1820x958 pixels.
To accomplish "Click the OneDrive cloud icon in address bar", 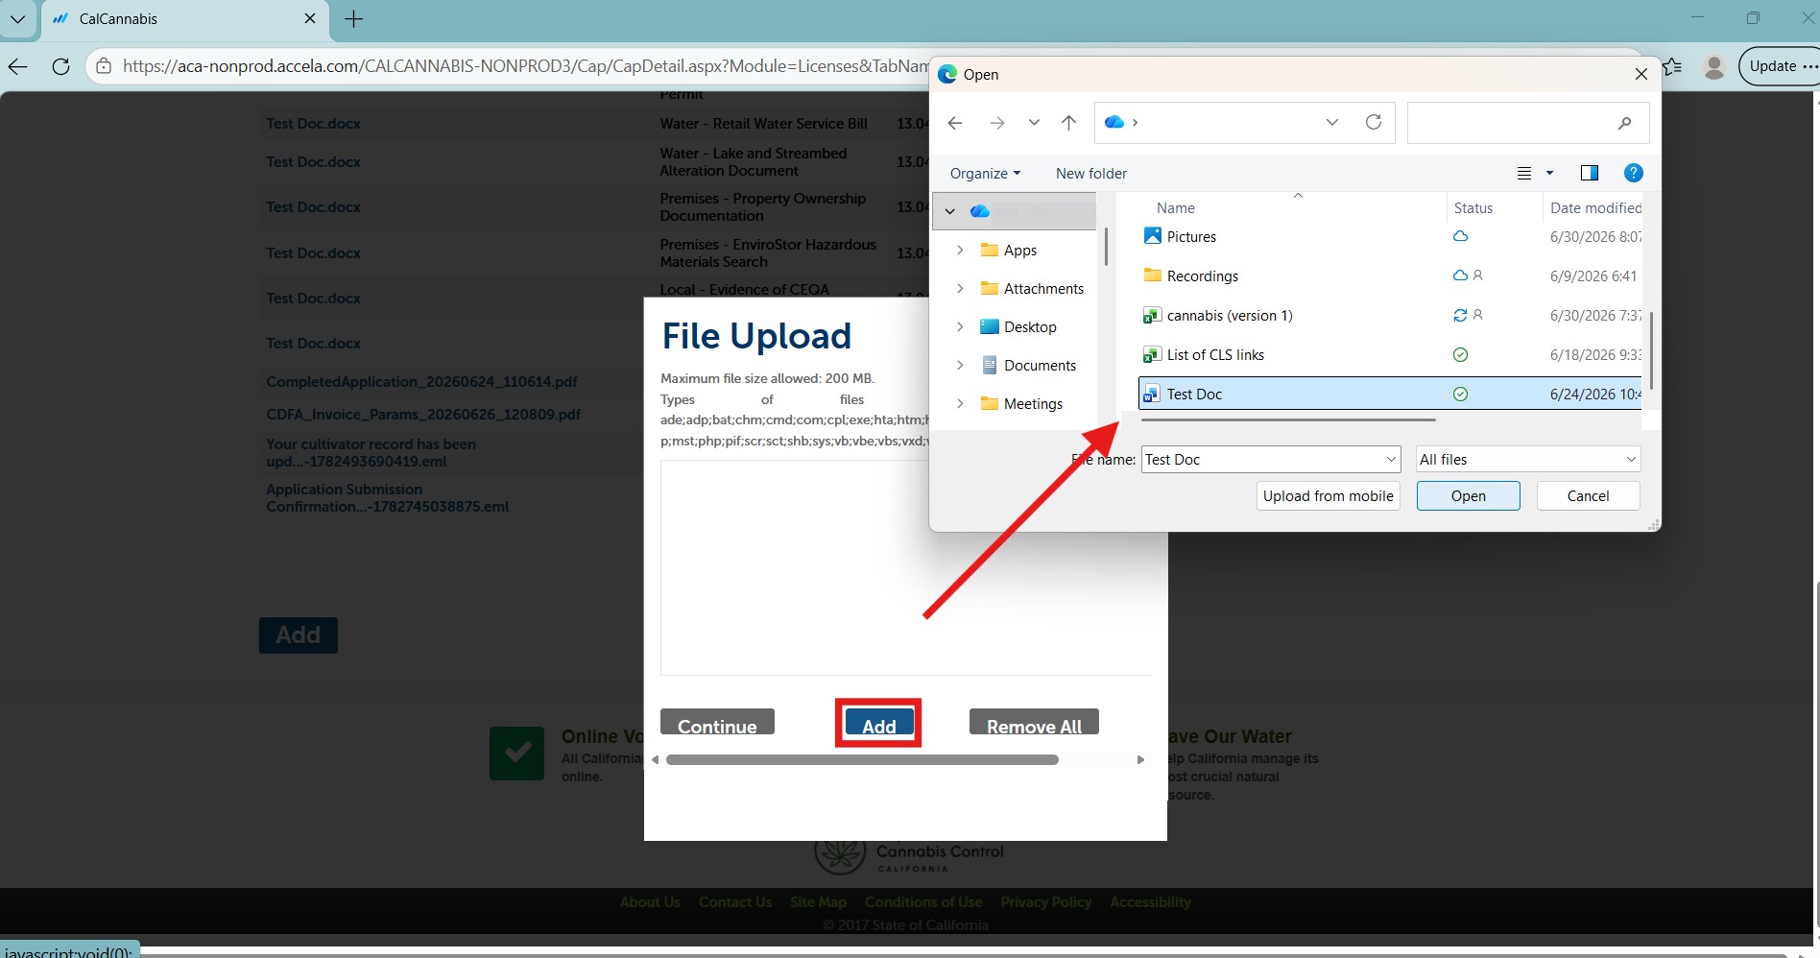I will 1114,122.
